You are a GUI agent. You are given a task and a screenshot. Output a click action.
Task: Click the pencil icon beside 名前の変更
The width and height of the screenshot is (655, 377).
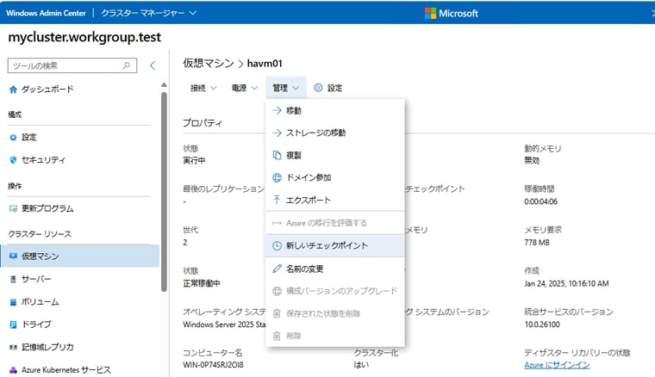coord(277,269)
